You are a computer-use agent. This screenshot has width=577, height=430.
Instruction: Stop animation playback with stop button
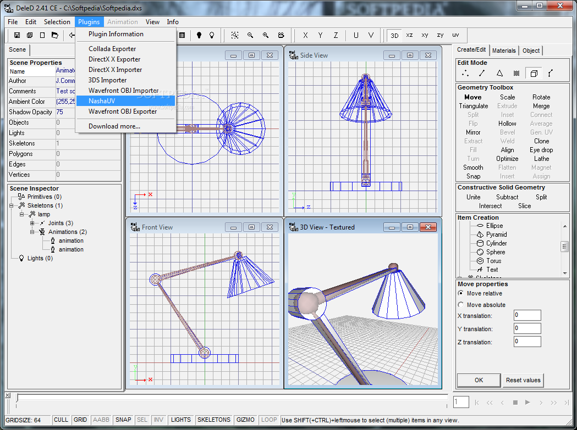(515, 403)
